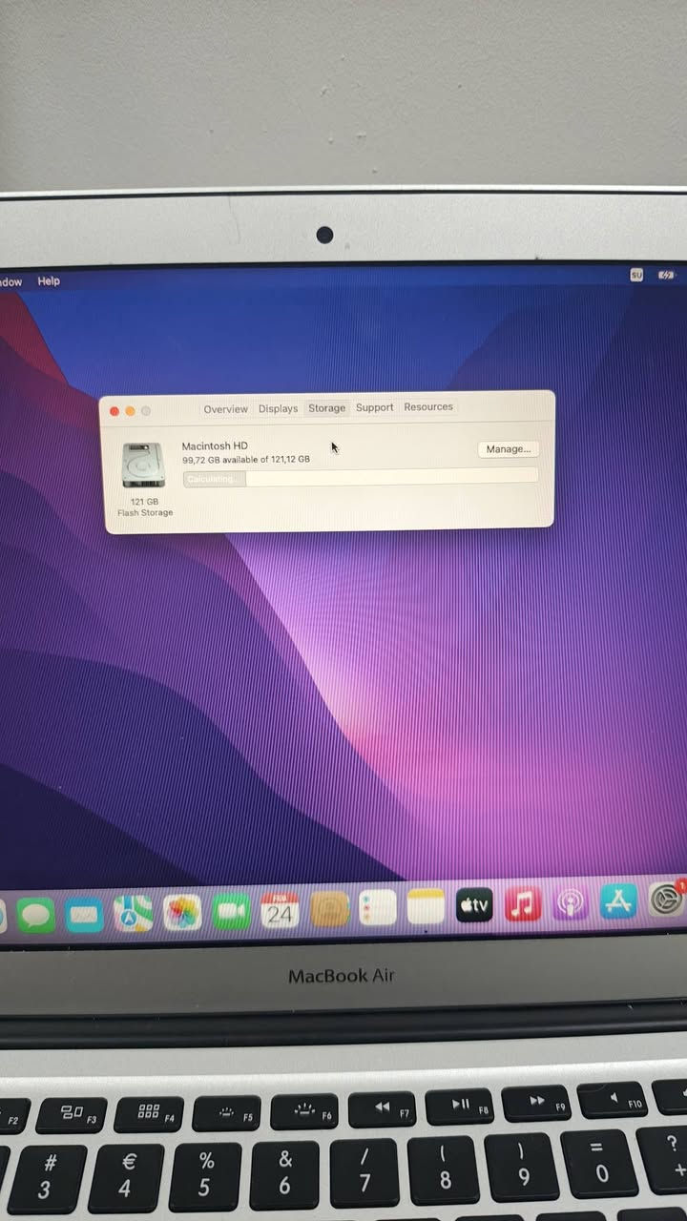The height and width of the screenshot is (1221, 687).
Task: Open Messages from the Dock
Action: (x=36, y=915)
